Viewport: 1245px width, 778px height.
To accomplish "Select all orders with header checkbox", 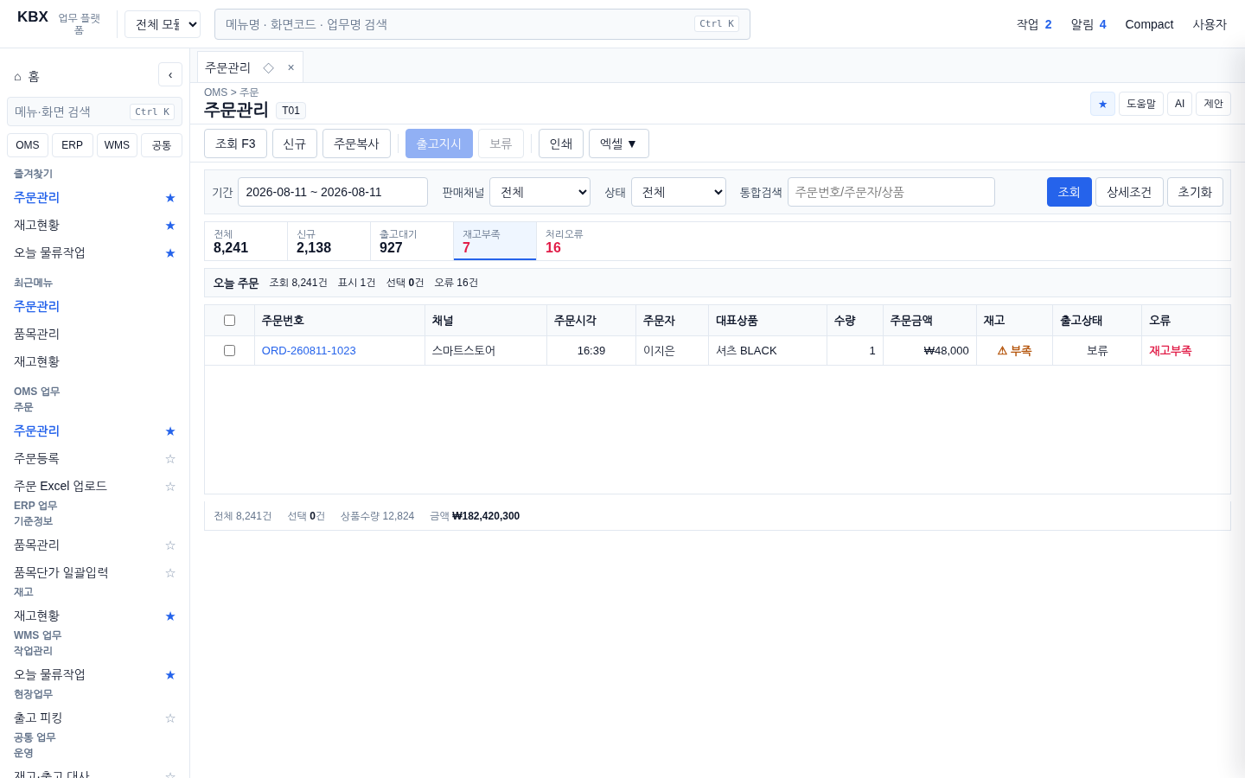I will click(229, 321).
